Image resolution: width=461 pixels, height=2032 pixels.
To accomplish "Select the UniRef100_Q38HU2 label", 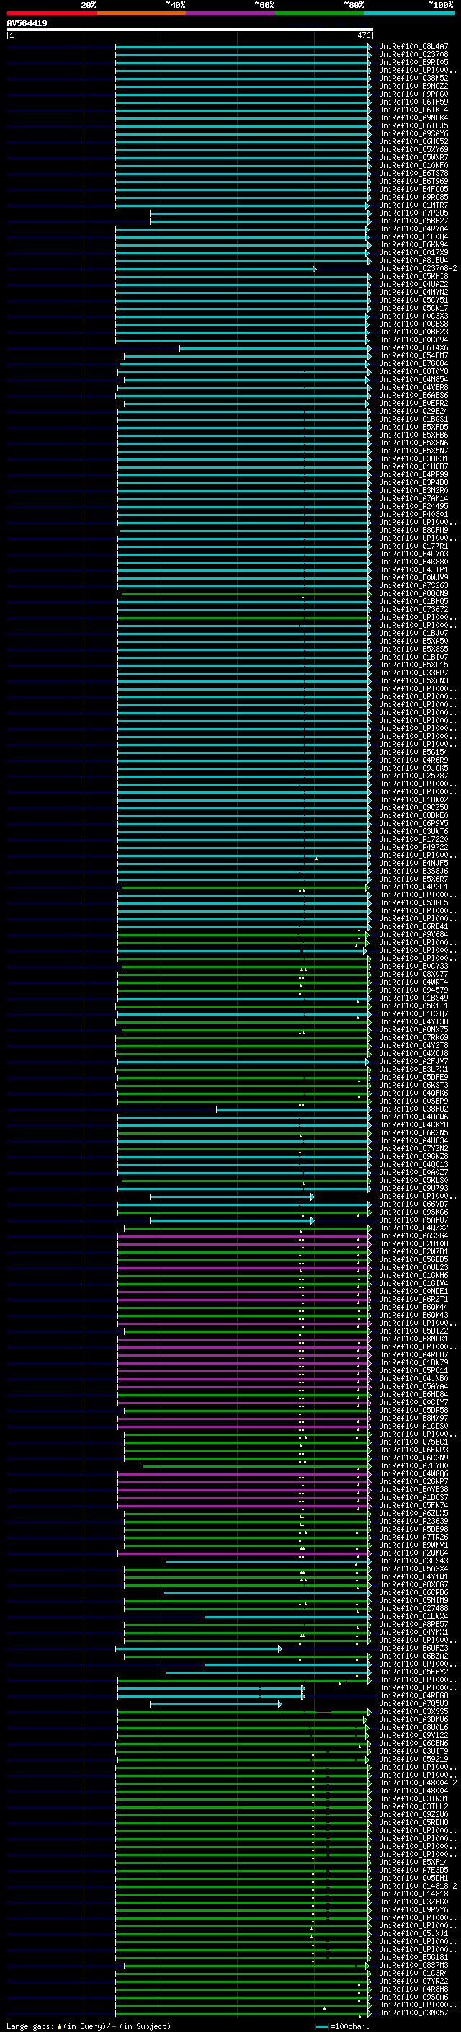I will (413, 1109).
